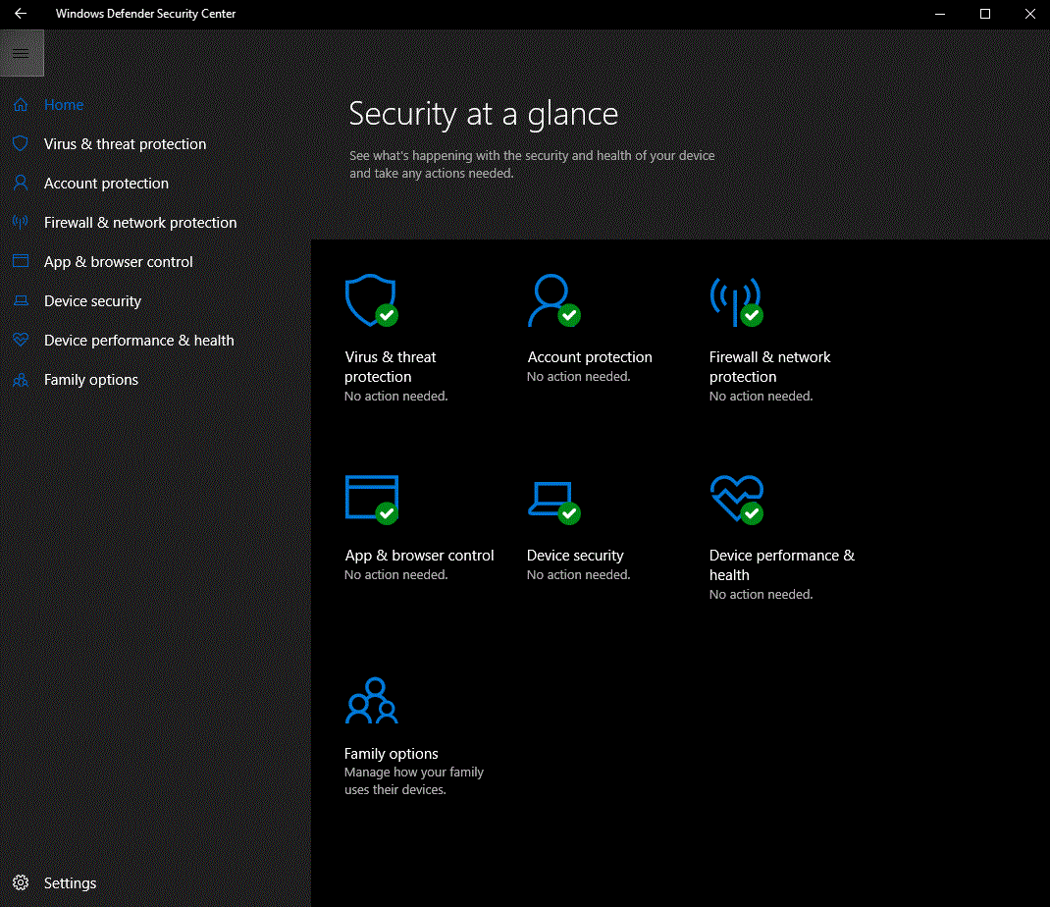Open the large Firewall antenna tile icon
This screenshot has width=1050, height=907.
(x=736, y=301)
